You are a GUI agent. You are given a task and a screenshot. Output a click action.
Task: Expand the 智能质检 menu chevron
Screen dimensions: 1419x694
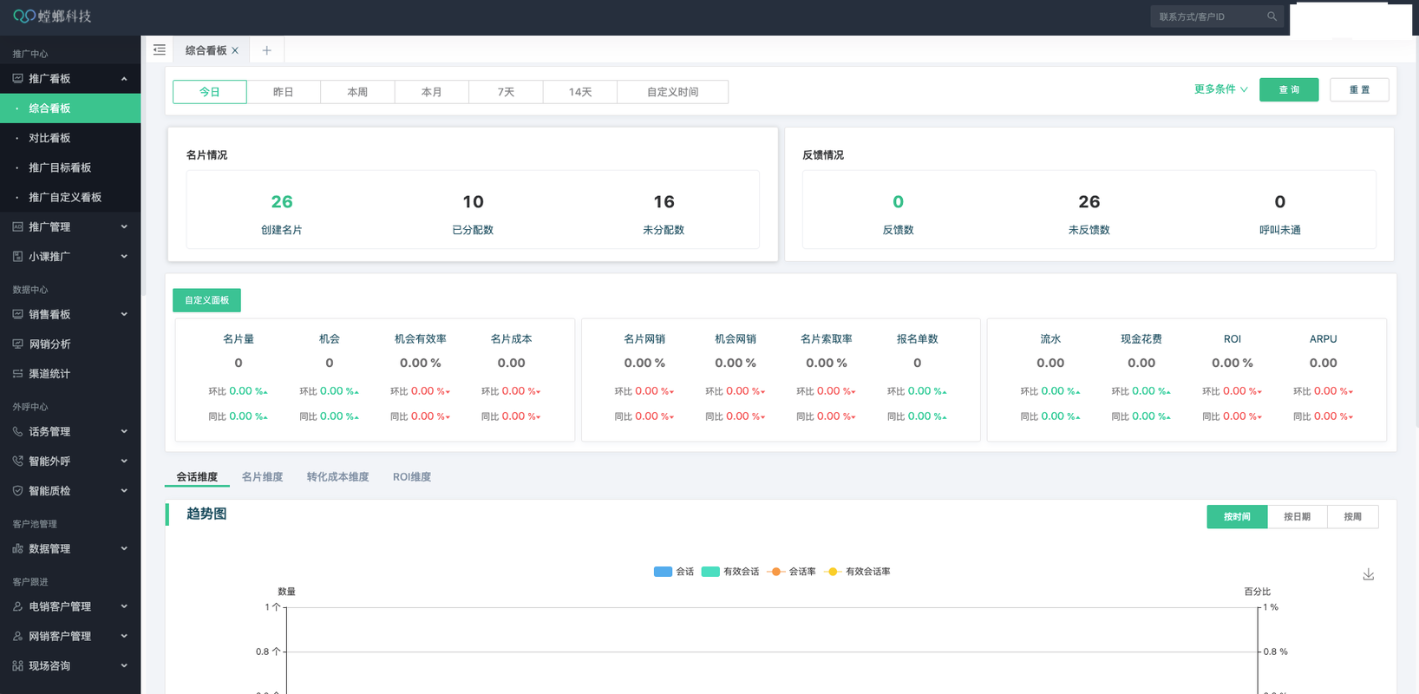click(124, 490)
